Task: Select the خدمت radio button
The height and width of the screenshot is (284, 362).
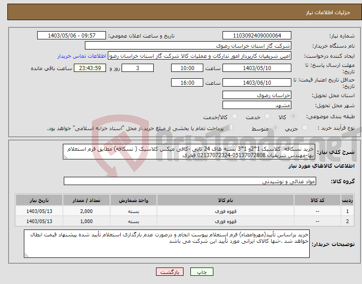Action: click(267, 116)
